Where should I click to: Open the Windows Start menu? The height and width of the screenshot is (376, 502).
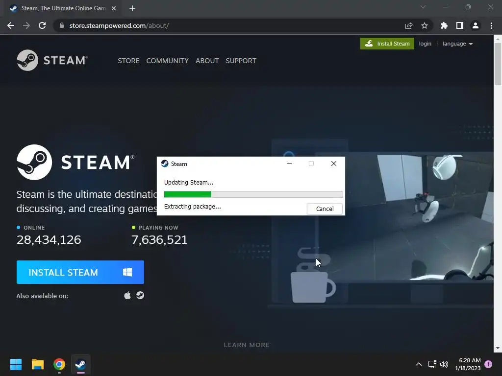pyautogui.click(x=16, y=364)
